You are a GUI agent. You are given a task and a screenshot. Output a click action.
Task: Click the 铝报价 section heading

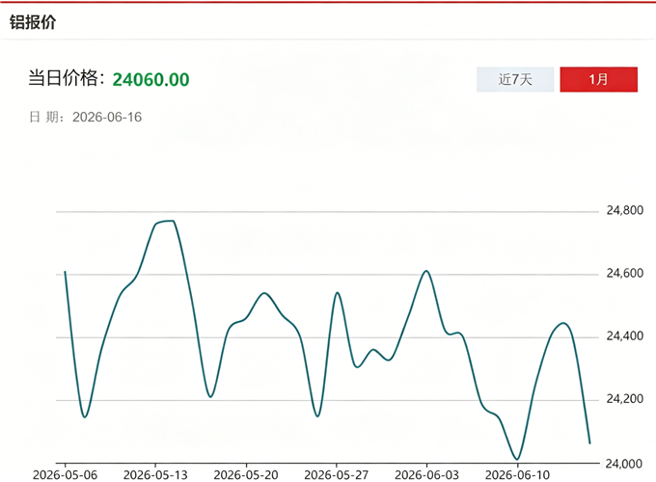click(33, 22)
